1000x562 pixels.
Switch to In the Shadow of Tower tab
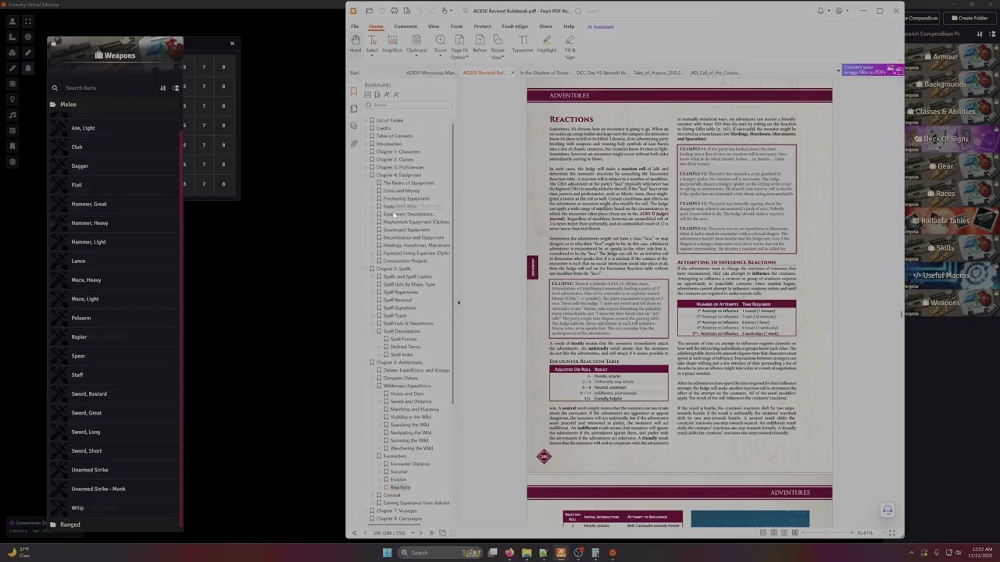[545, 73]
